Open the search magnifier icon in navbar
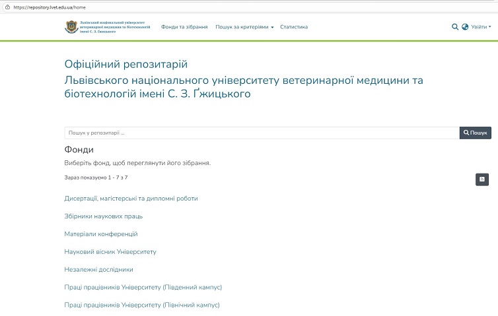This screenshot has width=498, height=316. 455,27
